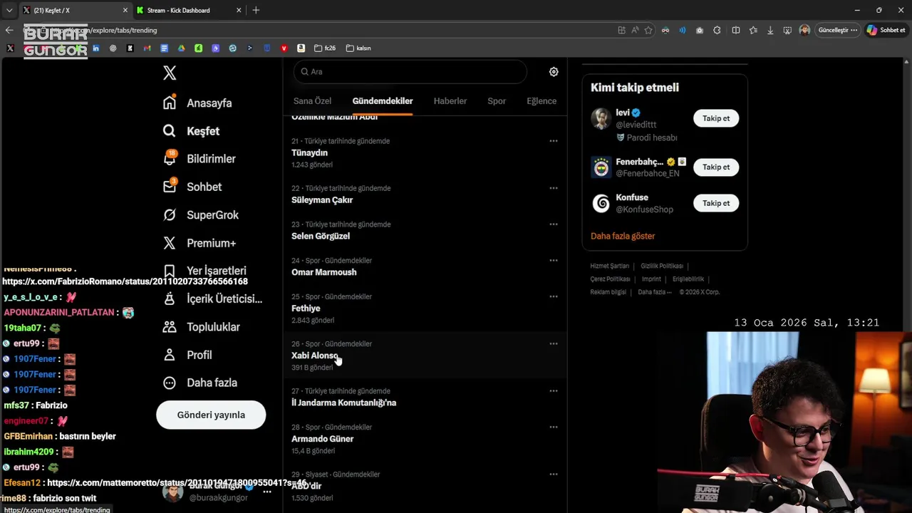Open levi profile avatar
The image size is (912, 513).
(x=601, y=118)
